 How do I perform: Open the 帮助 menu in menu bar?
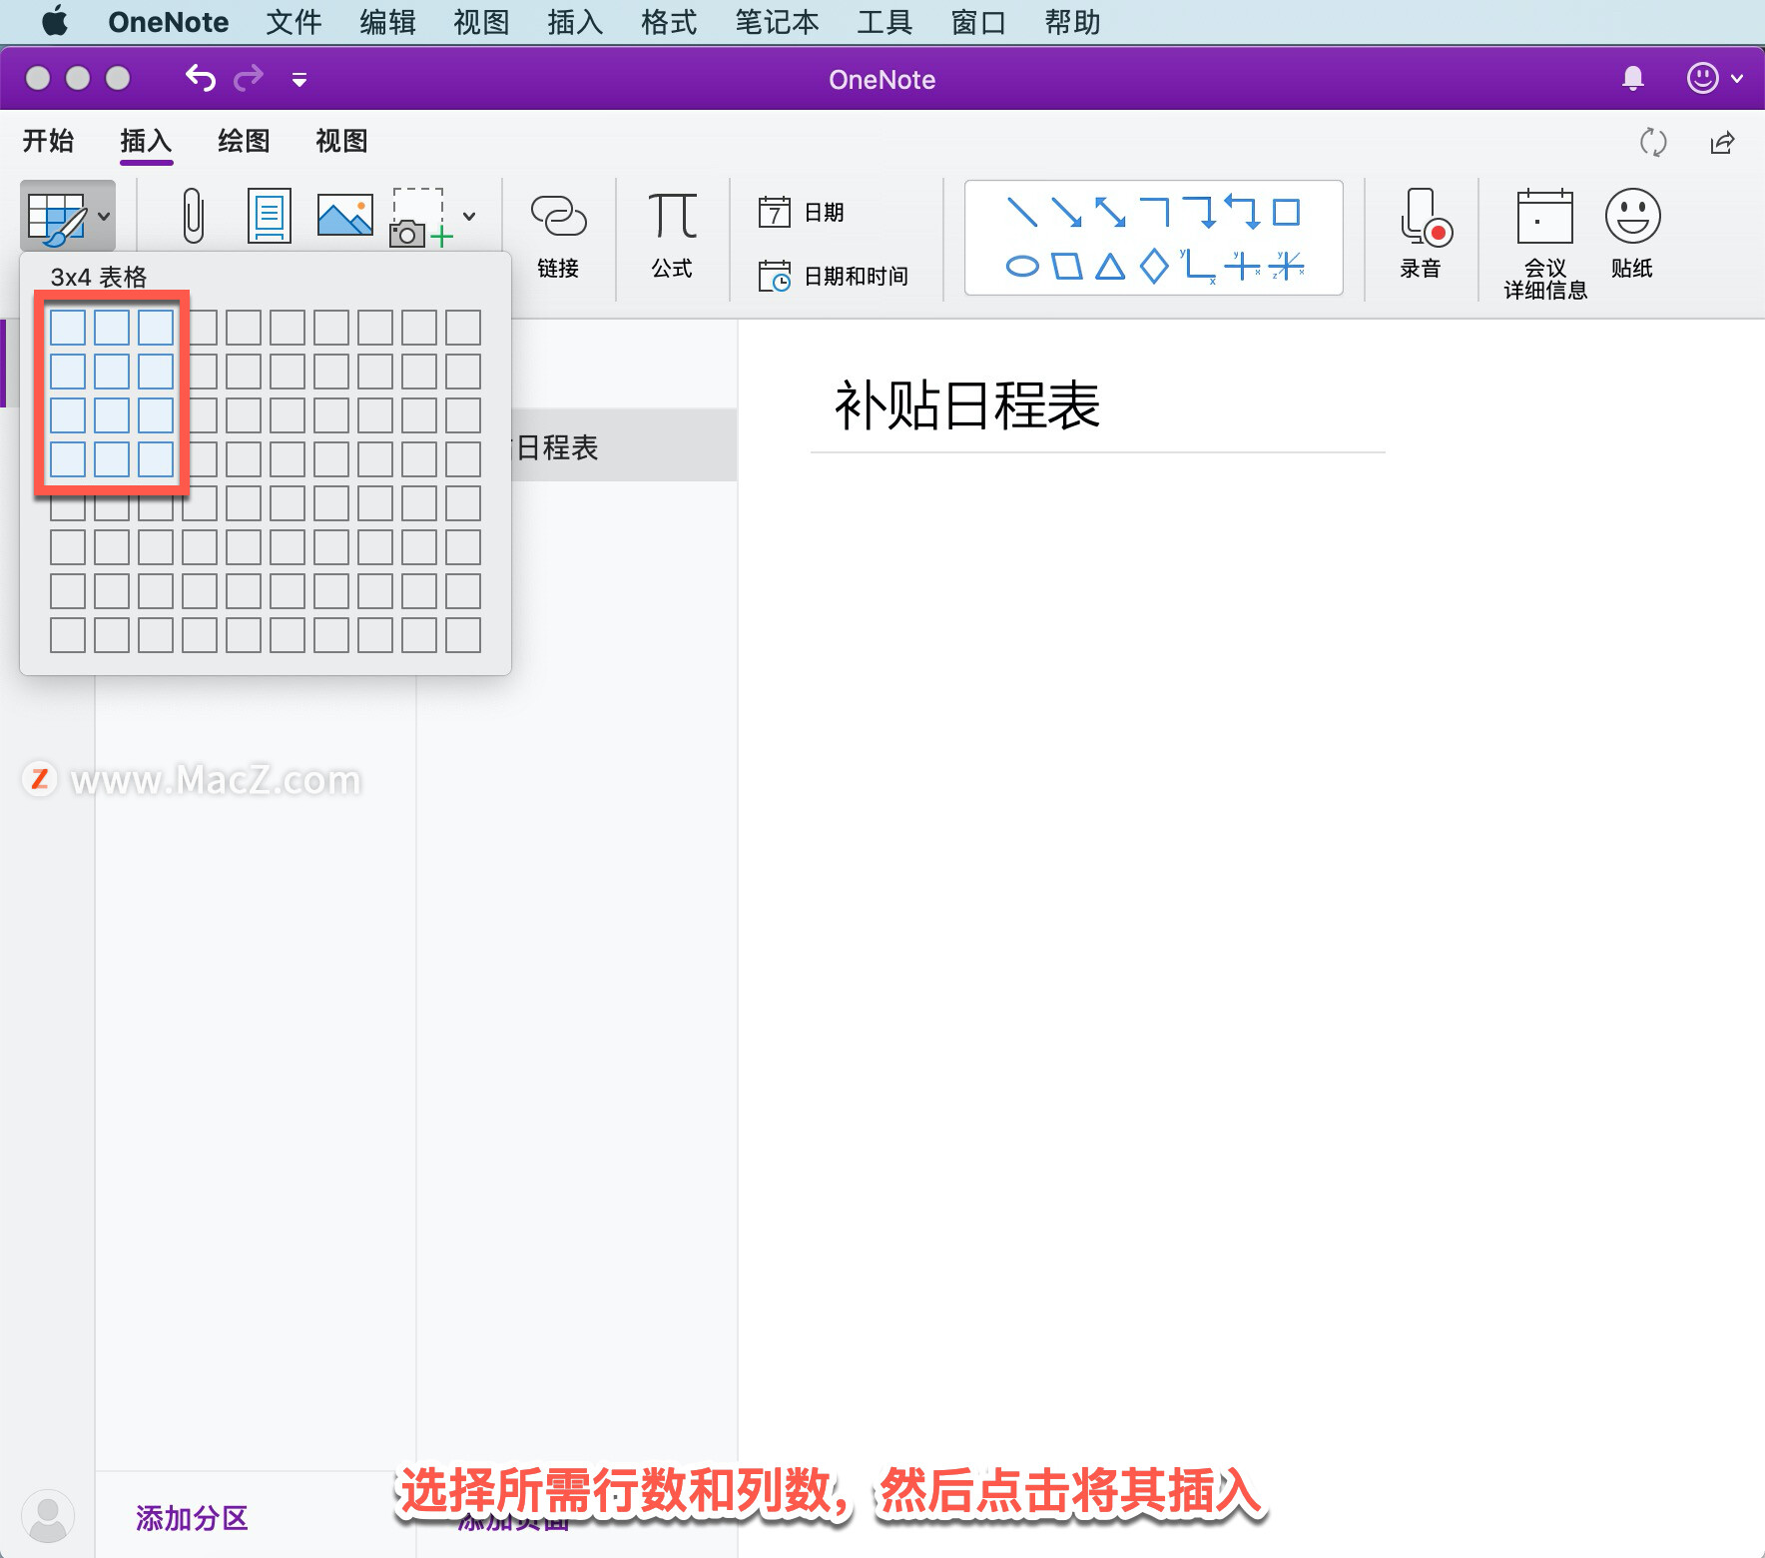(1072, 22)
